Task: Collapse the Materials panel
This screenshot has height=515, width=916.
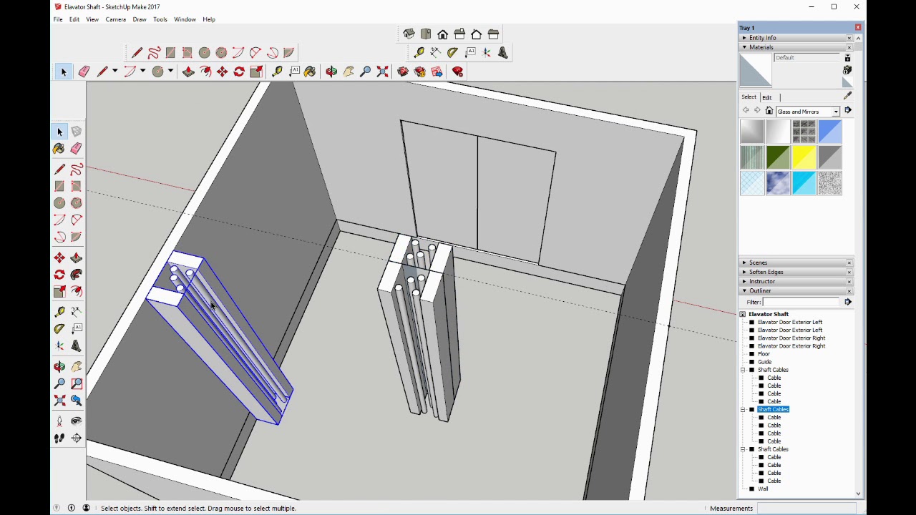Action: pyautogui.click(x=744, y=47)
